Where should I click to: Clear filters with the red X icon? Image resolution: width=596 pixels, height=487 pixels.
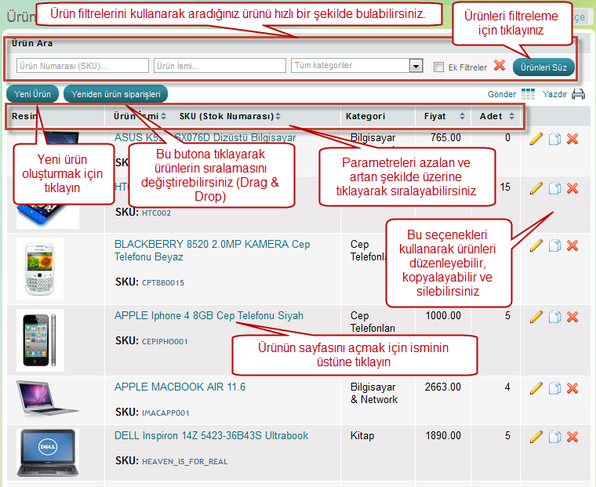pyautogui.click(x=499, y=66)
